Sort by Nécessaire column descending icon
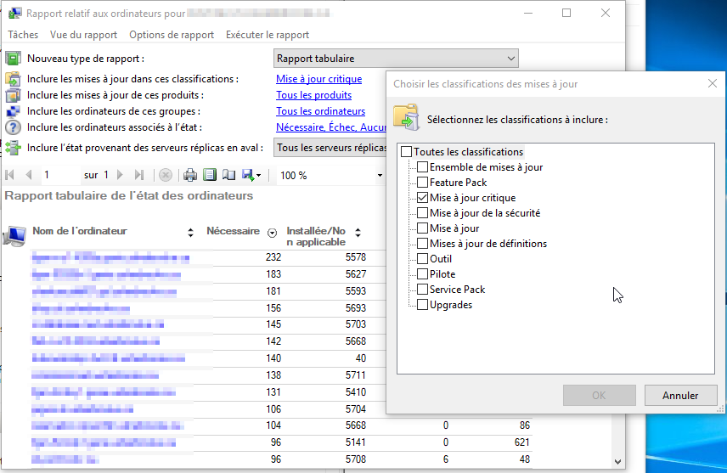Image resolution: width=727 pixels, height=473 pixels. pyautogui.click(x=272, y=233)
